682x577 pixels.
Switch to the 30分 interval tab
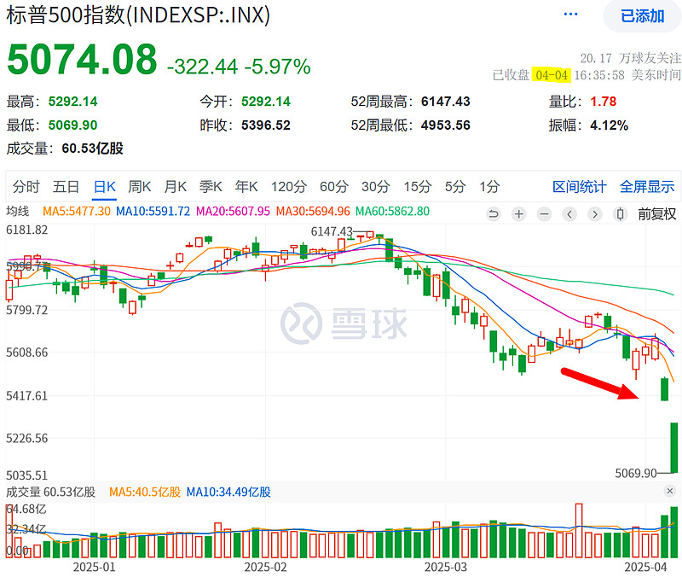pyautogui.click(x=376, y=187)
